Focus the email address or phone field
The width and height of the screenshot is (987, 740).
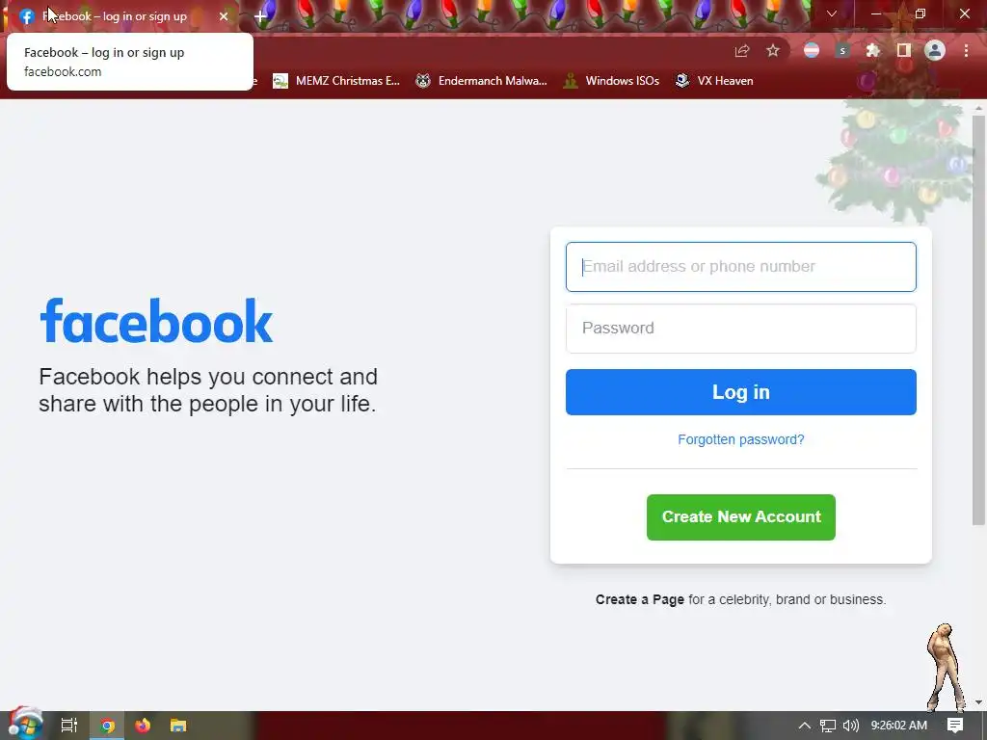[741, 267]
